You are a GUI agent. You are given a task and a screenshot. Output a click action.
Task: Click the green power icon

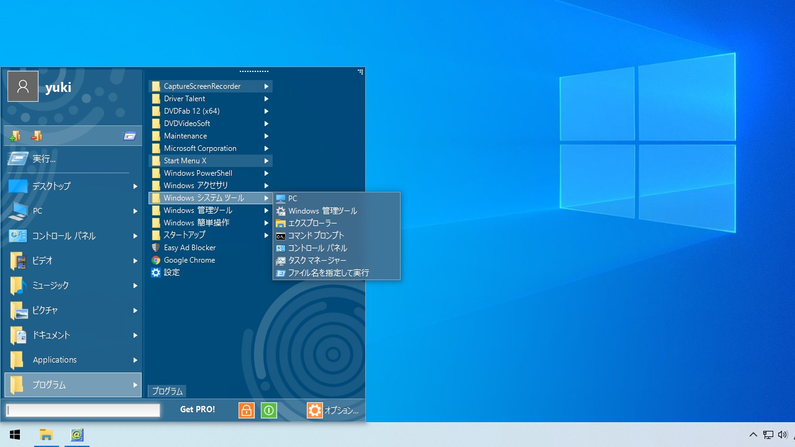click(269, 410)
